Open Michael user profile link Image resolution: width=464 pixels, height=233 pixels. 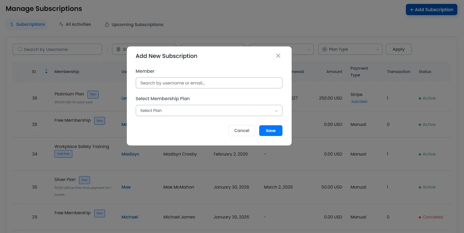130,217
